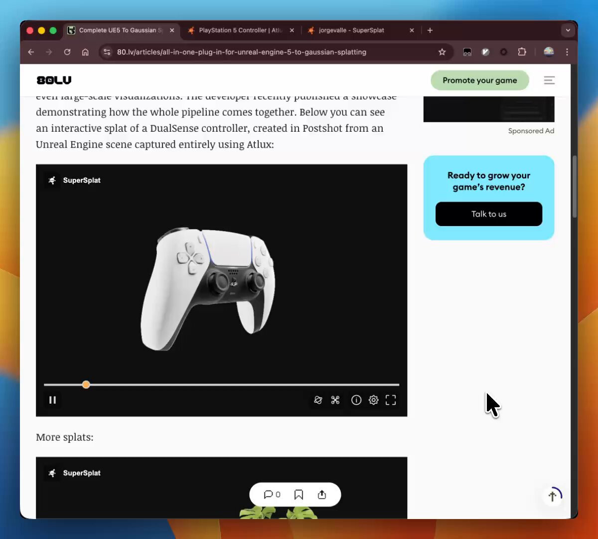Click the scroll-to-top arrow button

552,496
